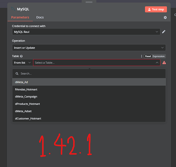Screen dimensions: 176x167
Task: Focus the table Search field
Action: coord(89,74)
